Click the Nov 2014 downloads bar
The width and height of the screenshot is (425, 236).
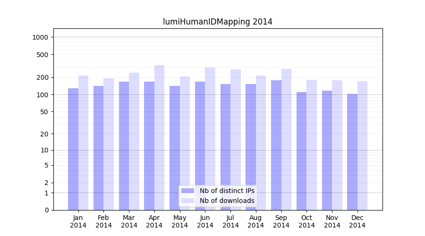tap(337, 145)
